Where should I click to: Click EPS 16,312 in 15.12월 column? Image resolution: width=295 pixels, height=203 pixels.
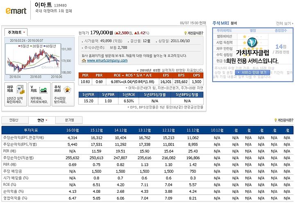click(x=97, y=138)
